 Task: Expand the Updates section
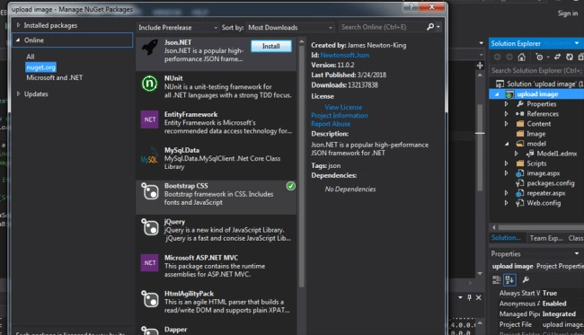(18, 93)
